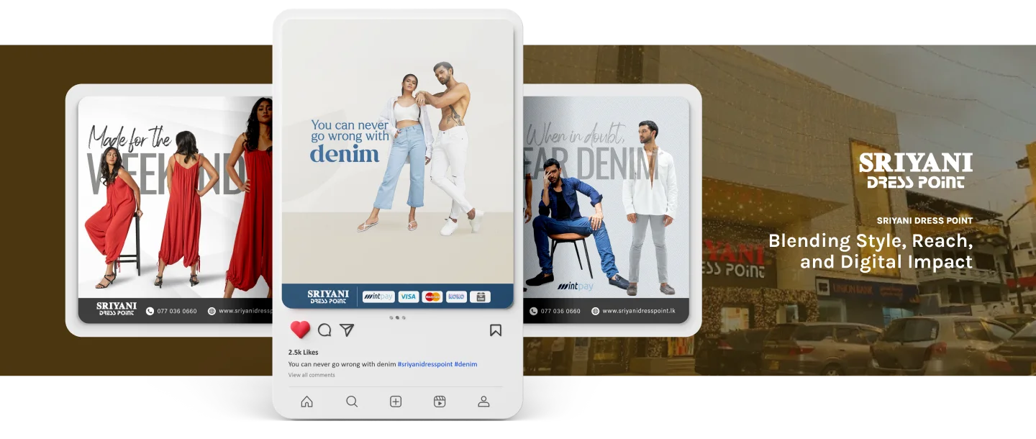This screenshot has width=1036, height=439.
Task: Click 'SRIYANI DRESS POINT' small heading text
Action: click(x=924, y=220)
